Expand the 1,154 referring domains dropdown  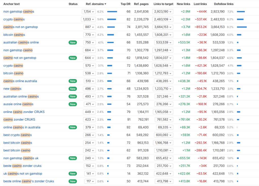(89, 12)
